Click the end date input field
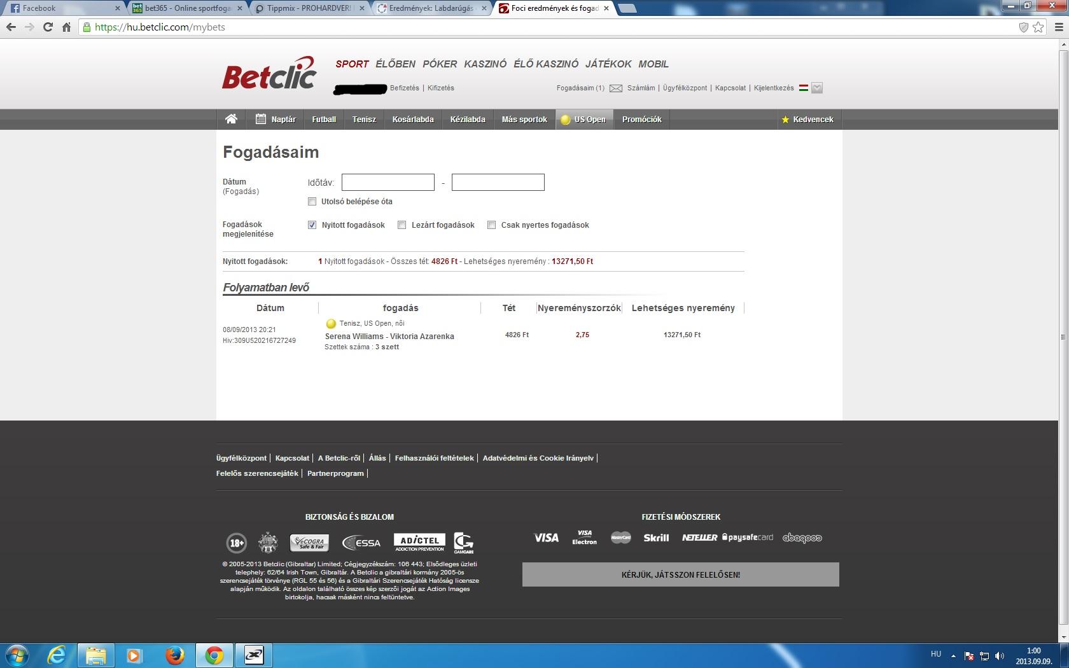The width and height of the screenshot is (1069, 668). coord(498,183)
